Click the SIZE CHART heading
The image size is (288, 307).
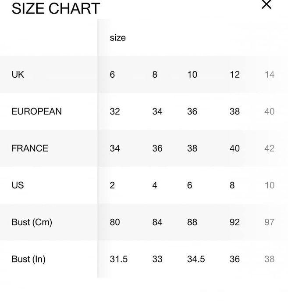(56, 8)
